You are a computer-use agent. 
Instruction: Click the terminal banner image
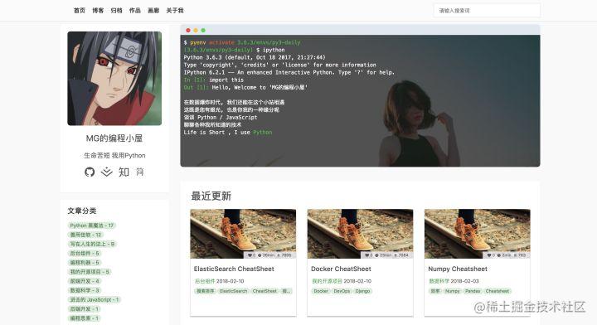coord(360,96)
